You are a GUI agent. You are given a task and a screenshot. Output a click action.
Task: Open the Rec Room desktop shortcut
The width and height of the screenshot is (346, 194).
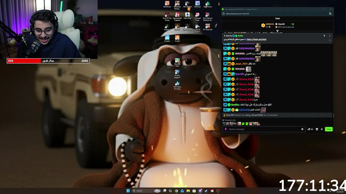click(167, 4)
